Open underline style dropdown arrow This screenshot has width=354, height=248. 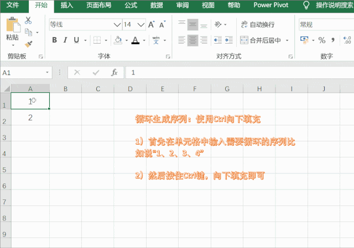click(85, 40)
